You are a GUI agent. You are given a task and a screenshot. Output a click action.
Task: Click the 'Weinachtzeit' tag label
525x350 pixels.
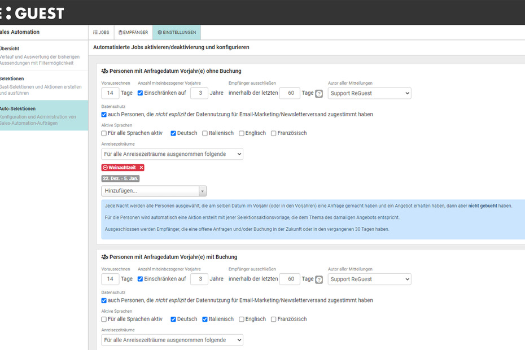[x=122, y=168]
